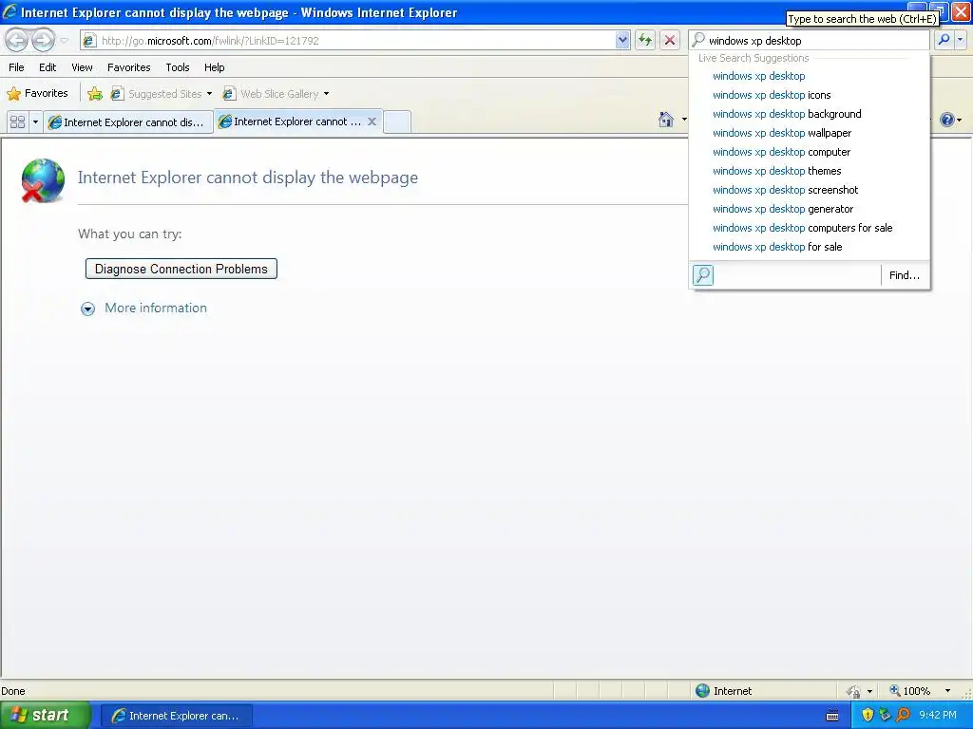
Task: Open the Tools menu
Action: pyautogui.click(x=178, y=67)
